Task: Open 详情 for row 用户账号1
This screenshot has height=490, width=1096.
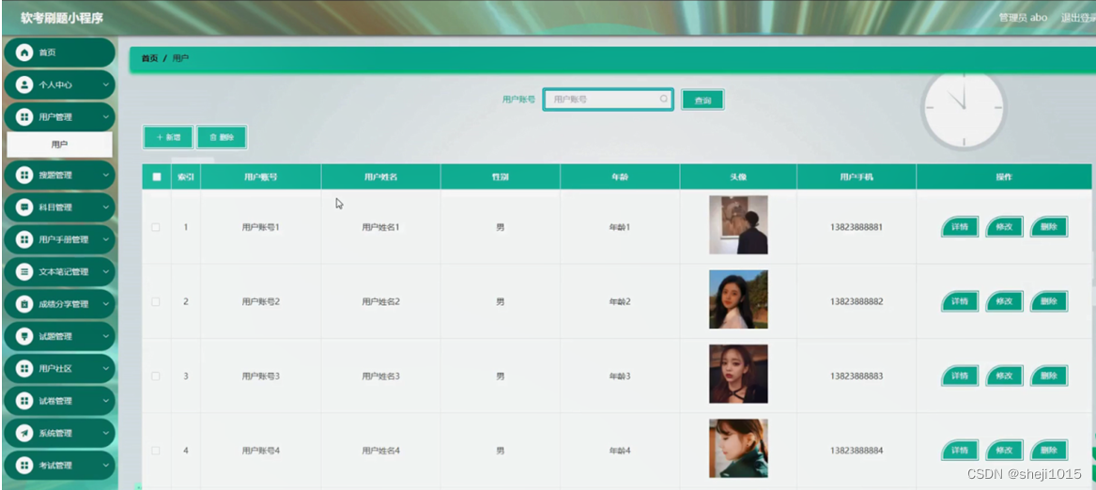Action: click(x=960, y=226)
